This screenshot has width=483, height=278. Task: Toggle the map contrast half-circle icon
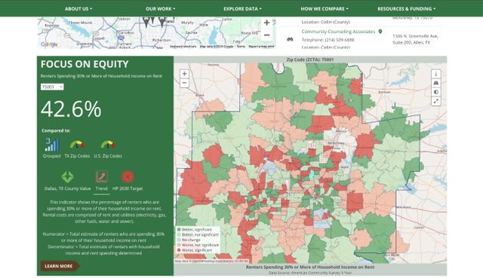click(435, 92)
